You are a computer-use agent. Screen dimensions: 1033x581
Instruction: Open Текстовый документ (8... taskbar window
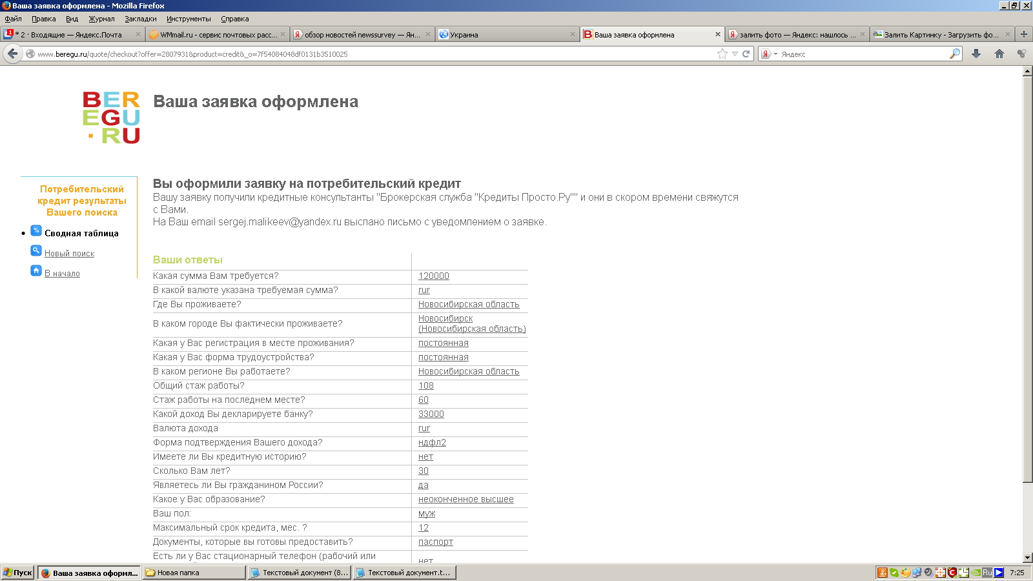tap(300, 573)
